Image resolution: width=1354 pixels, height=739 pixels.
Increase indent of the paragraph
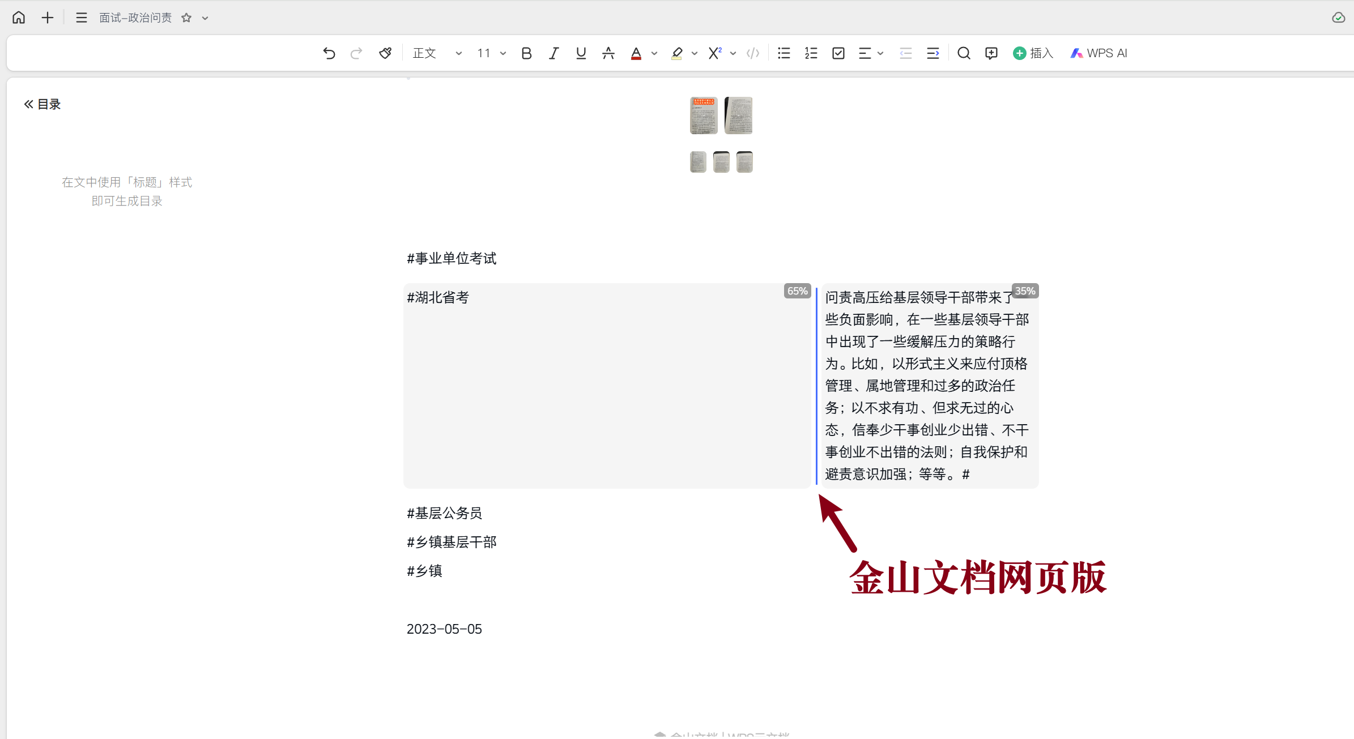click(933, 53)
